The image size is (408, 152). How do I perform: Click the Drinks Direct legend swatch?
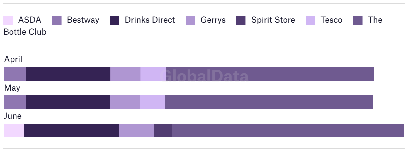tap(114, 21)
